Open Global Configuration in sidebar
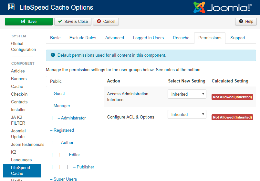This screenshot has width=260, height=181. click(23, 46)
